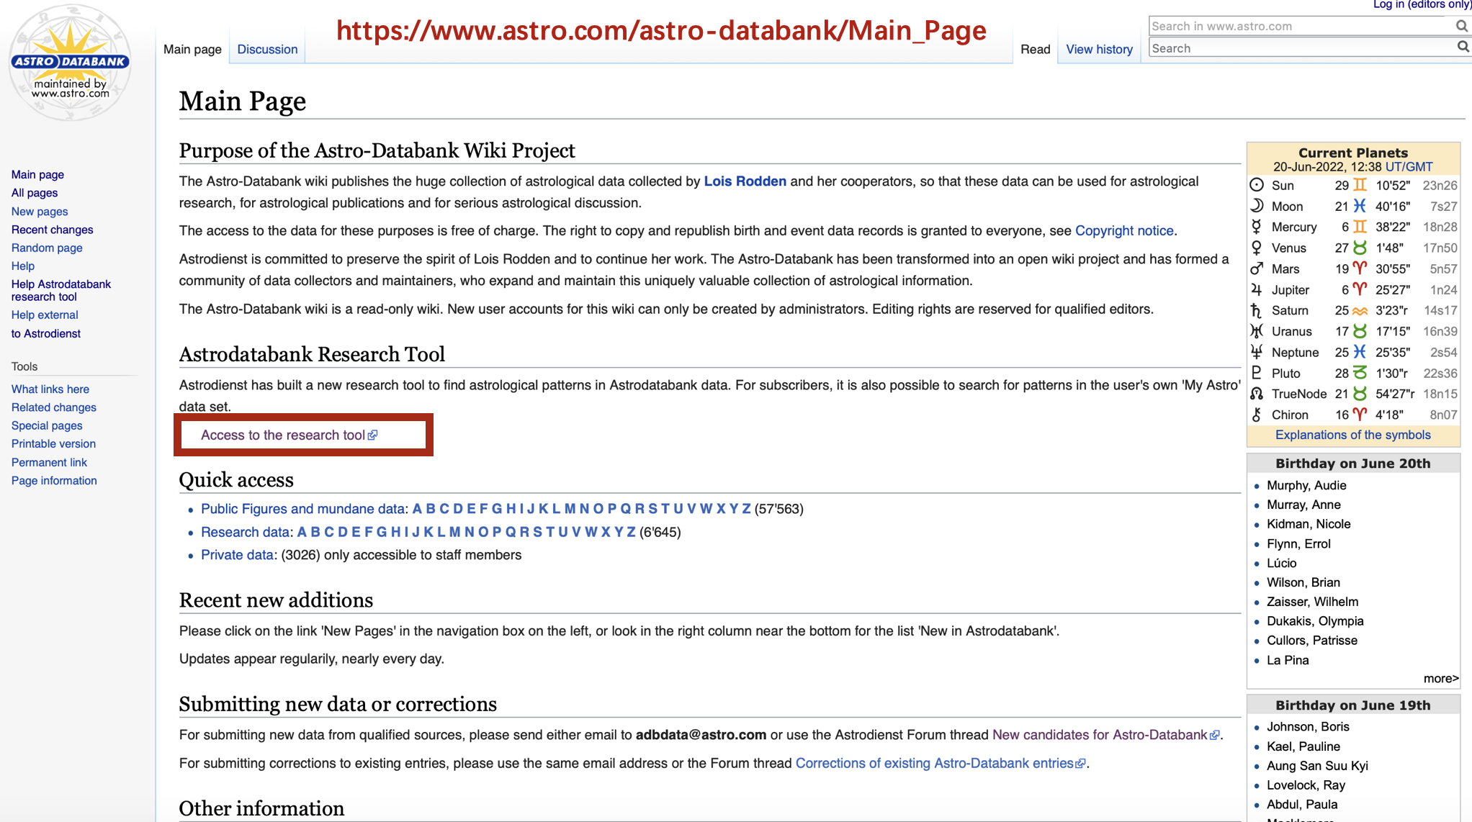This screenshot has width=1472, height=822.
Task: Open Nicole Kidman's birthday entry
Action: (x=1308, y=524)
